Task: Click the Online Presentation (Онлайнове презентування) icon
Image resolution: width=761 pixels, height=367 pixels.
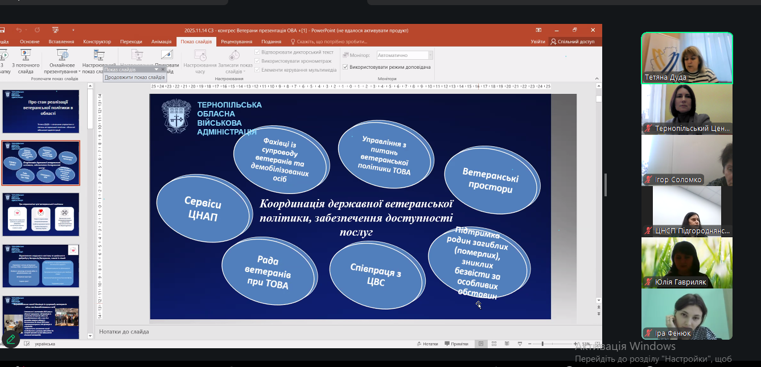Action: click(x=62, y=55)
